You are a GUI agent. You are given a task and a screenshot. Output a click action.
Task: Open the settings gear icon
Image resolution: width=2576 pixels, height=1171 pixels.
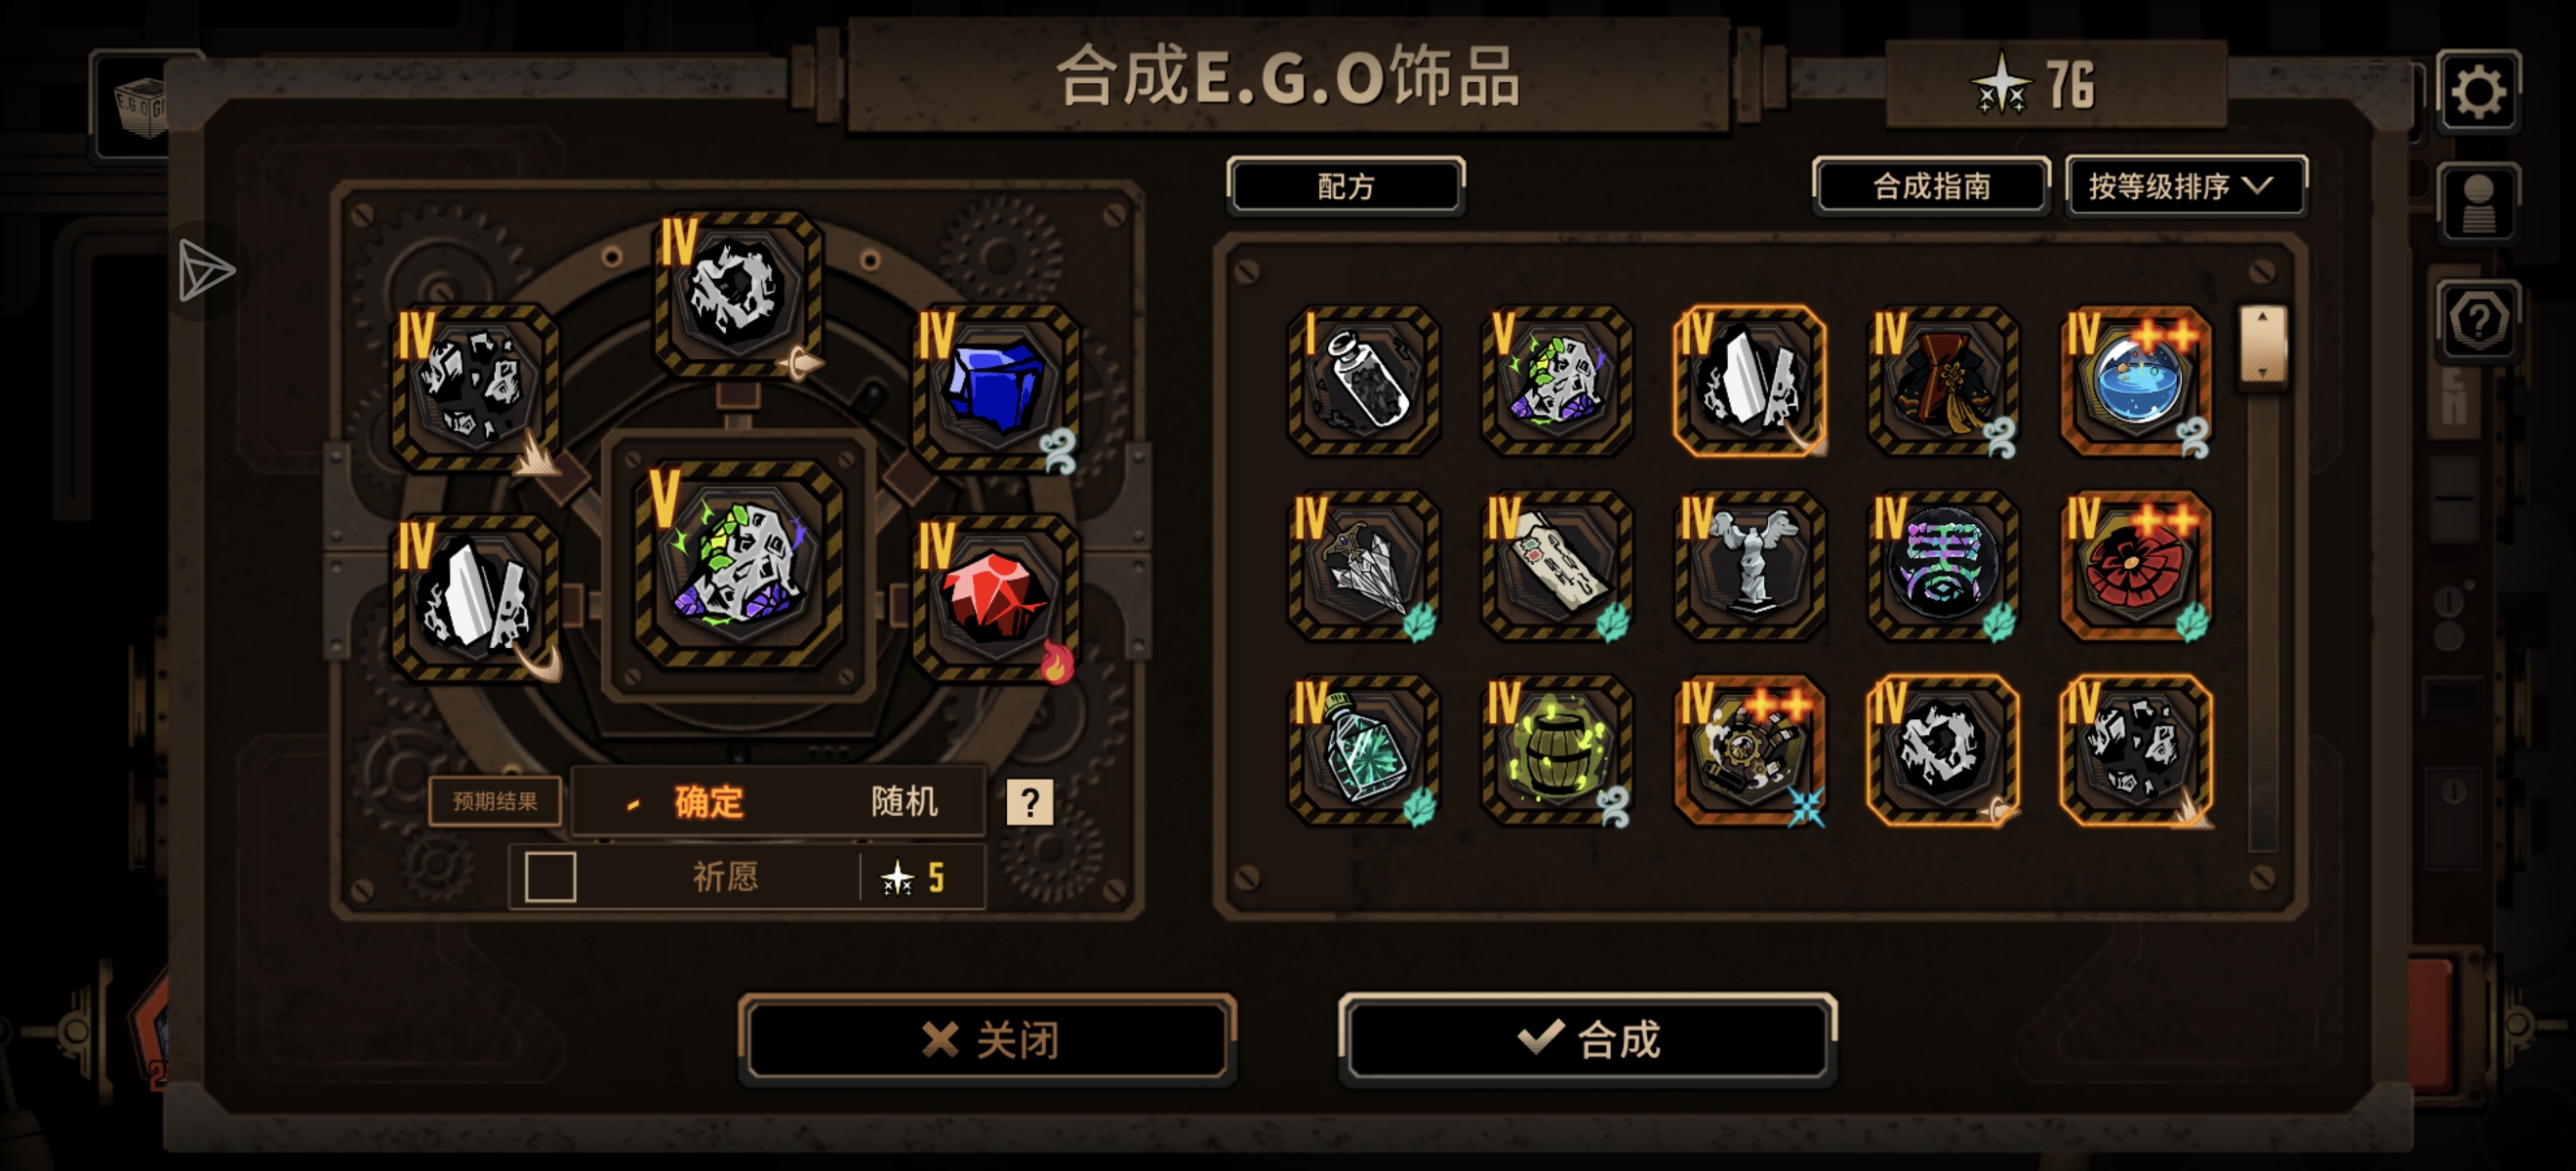(x=2478, y=91)
